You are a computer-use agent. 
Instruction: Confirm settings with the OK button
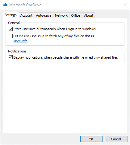[x=91, y=139]
